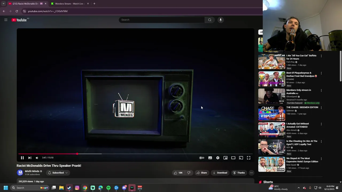342x192 pixels.
Task: Open Windows notifications bell
Action: 337,188
